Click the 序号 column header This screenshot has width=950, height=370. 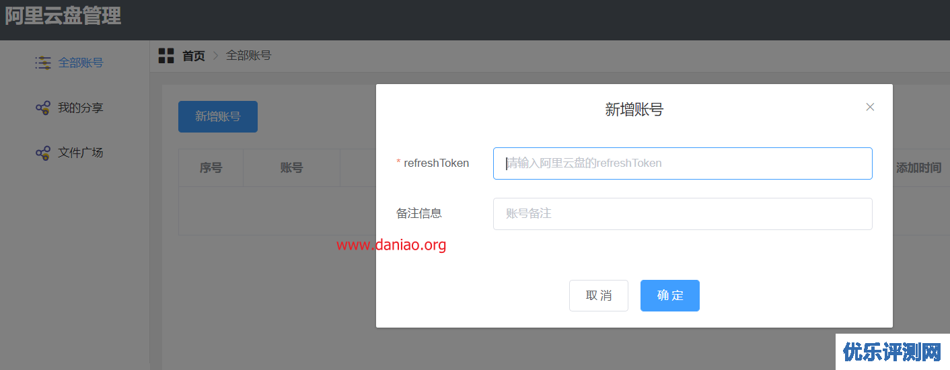pyautogui.click(x=211, y=168)
